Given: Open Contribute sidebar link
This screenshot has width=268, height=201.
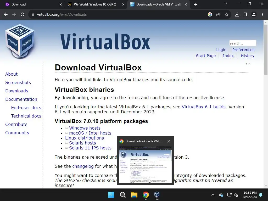Looking at the screenshot, I should tap(16, 124).
